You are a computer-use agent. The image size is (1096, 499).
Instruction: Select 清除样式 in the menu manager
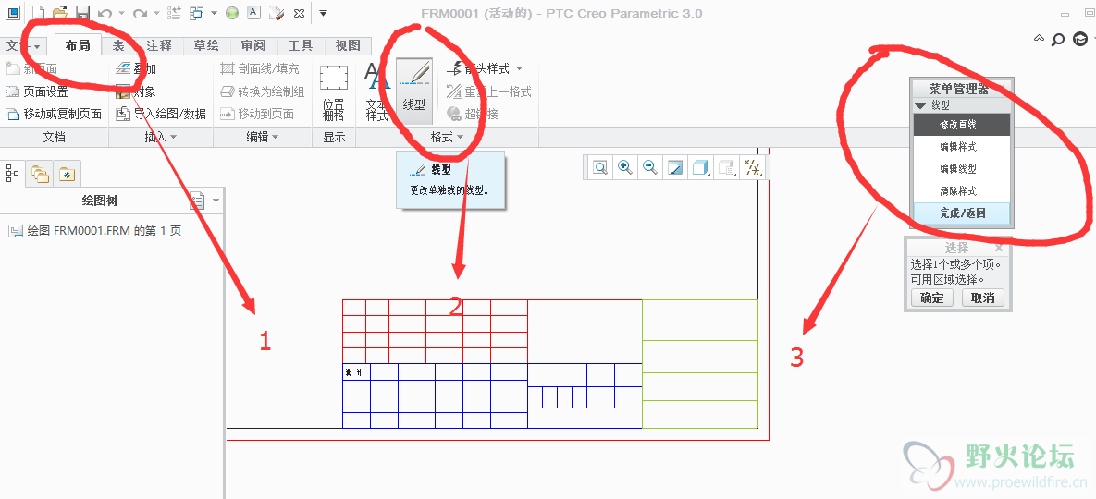tap(962, 189)
